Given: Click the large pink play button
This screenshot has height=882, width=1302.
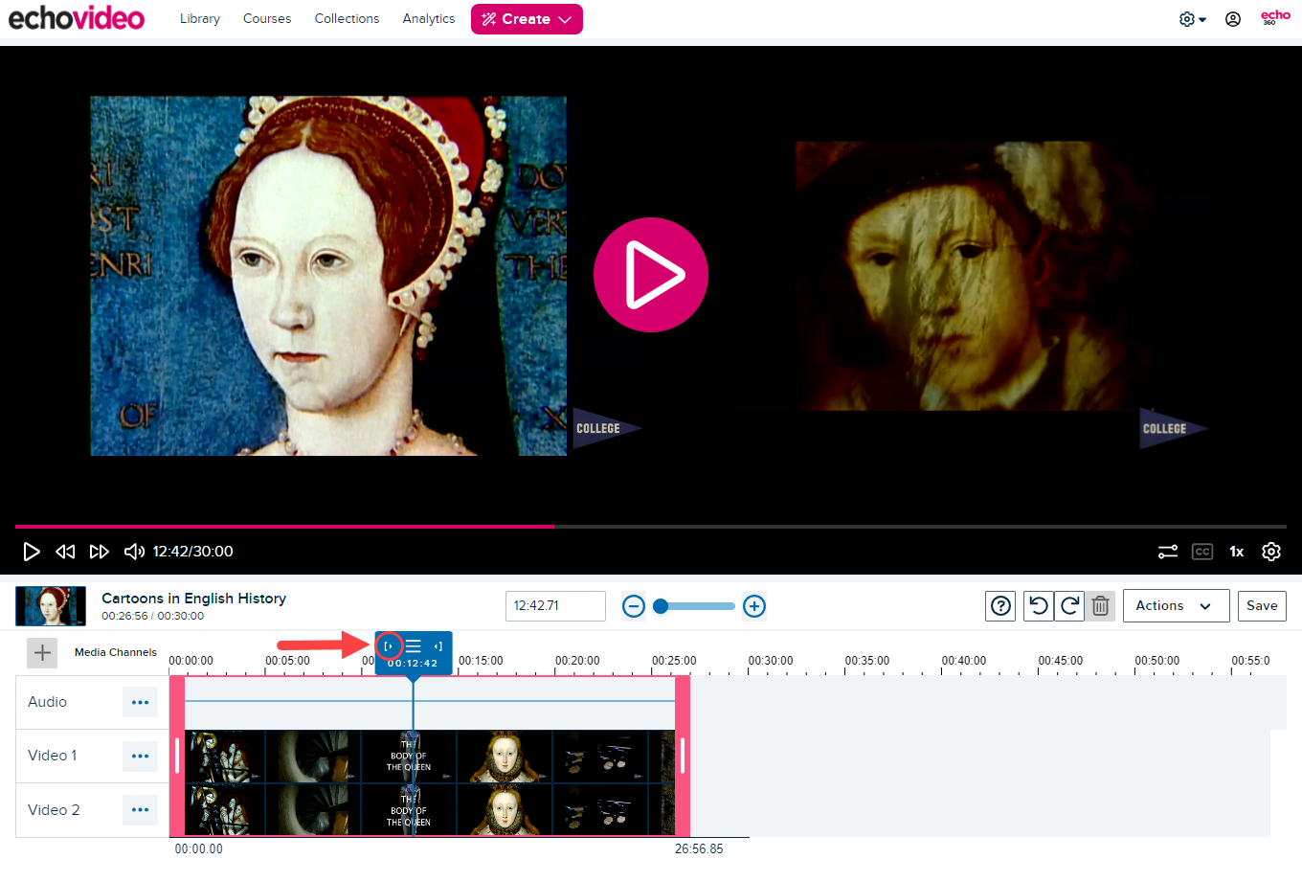Looking at the screenshot, I should point(651,275).
